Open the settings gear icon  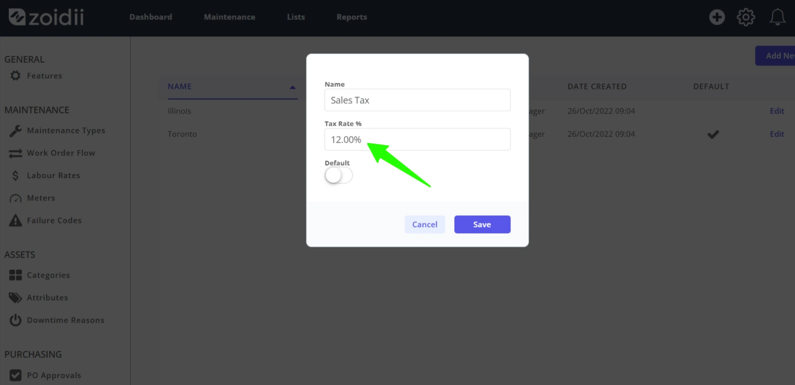[746, 17]
